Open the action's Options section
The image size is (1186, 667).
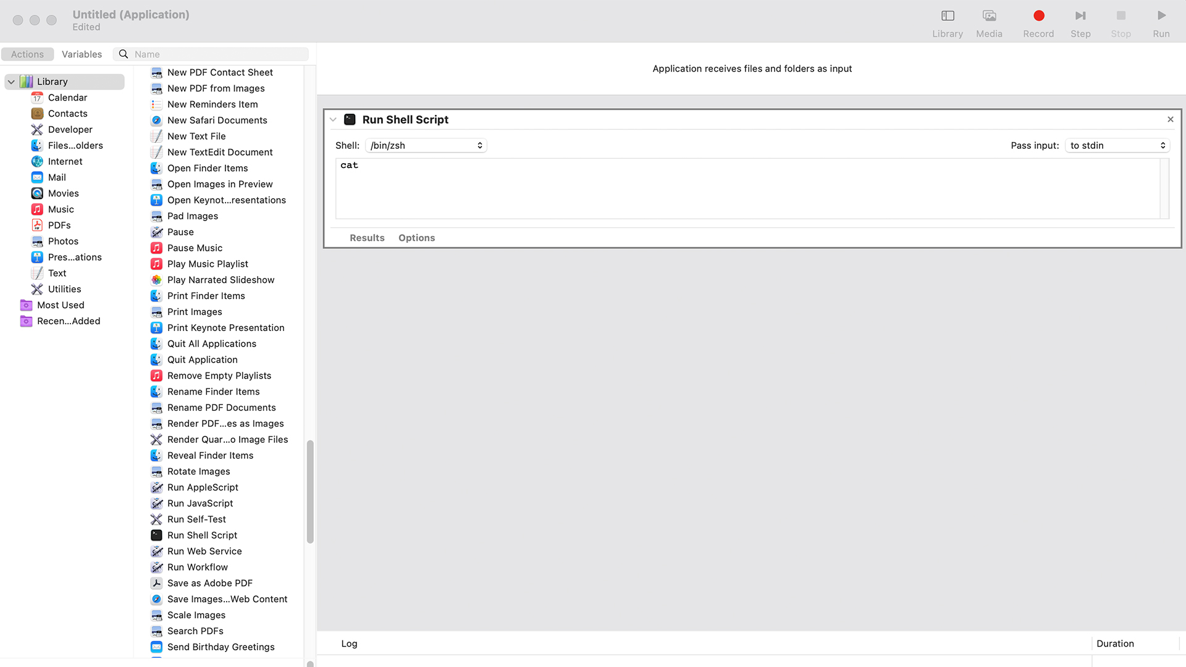[416, 238]
